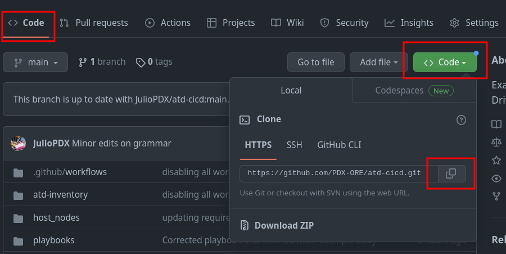Open the Minor edits on grammar commit
This screenshot has width=506, height=254.
121,144
